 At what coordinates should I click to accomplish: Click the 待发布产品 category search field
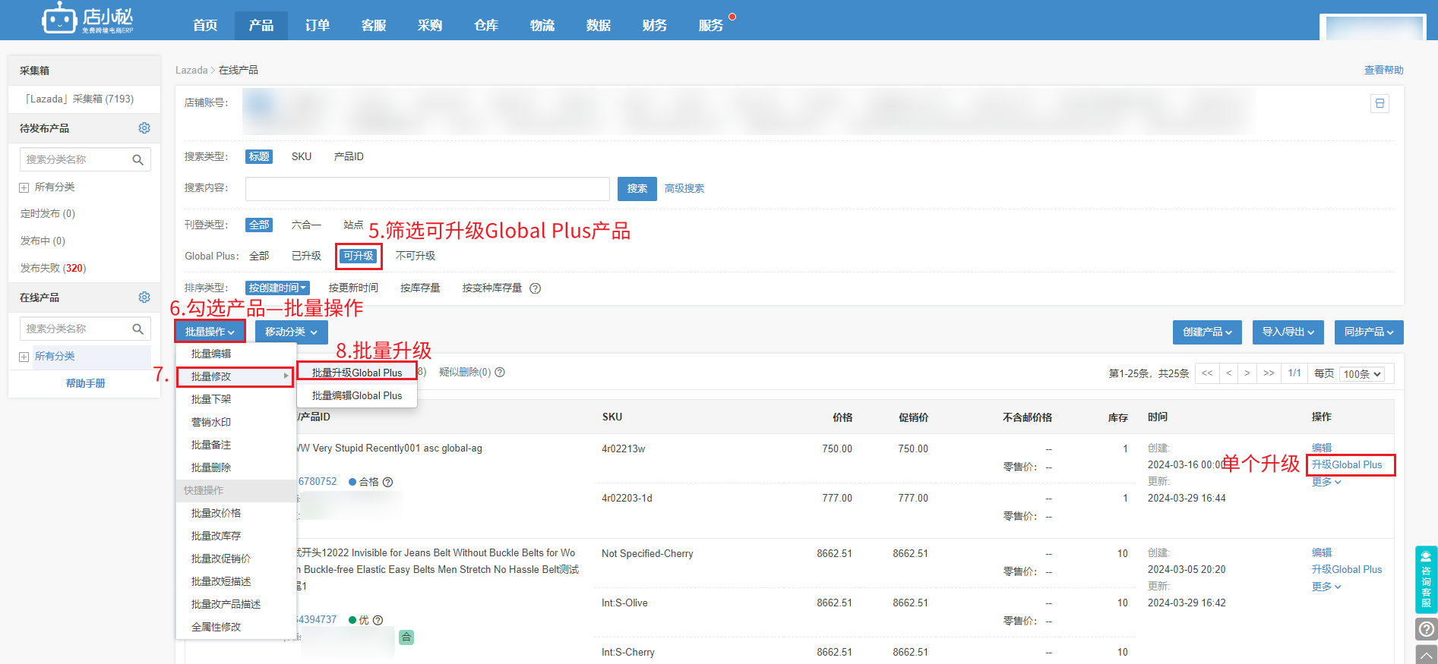(85, 159)
